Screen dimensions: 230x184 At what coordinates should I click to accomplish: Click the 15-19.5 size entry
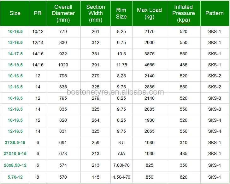pos(15,65)
